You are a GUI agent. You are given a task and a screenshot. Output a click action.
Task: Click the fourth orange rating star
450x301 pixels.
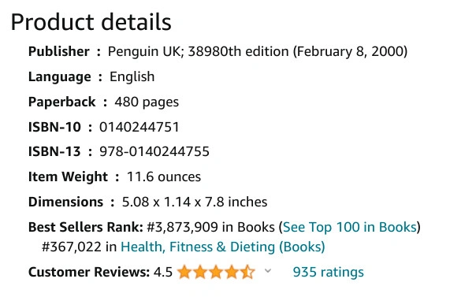pyautogui.click(x=232, y=272)
